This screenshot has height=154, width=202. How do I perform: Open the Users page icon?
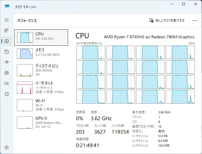click(7, 73)
